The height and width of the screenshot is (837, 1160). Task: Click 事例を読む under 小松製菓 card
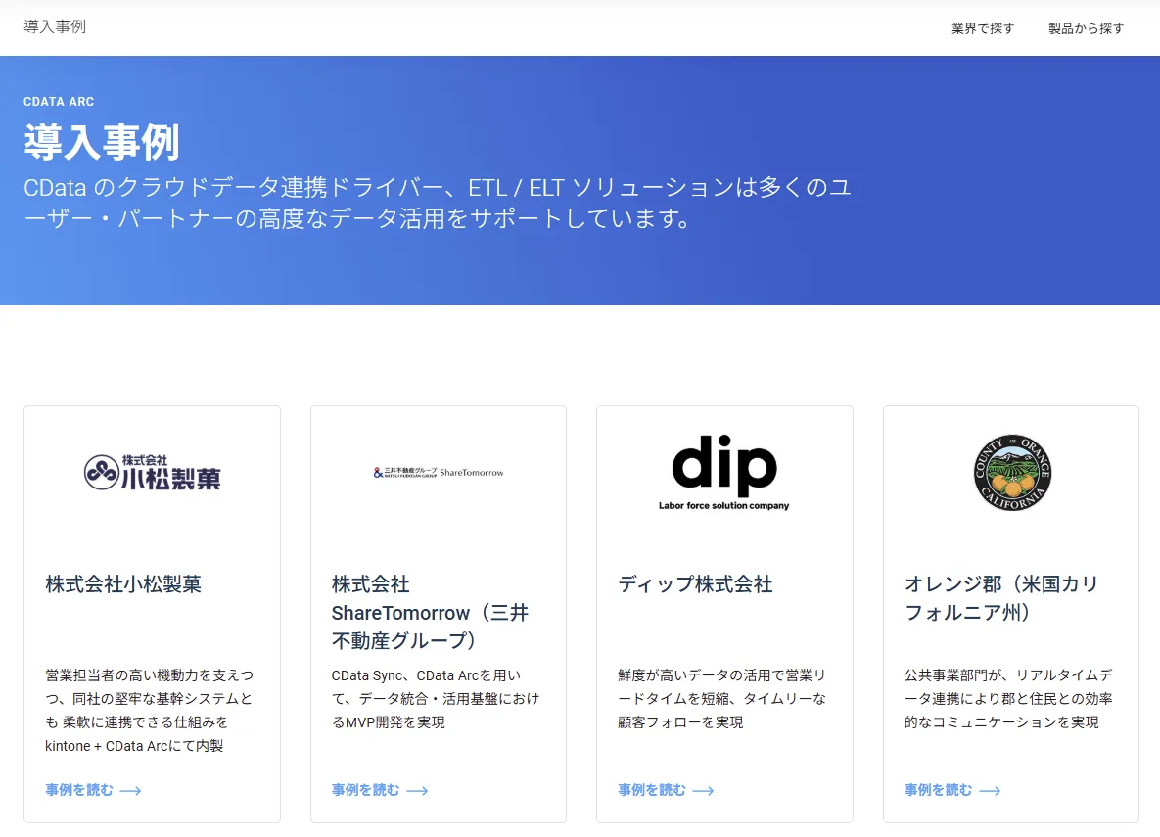pos(79,790)
